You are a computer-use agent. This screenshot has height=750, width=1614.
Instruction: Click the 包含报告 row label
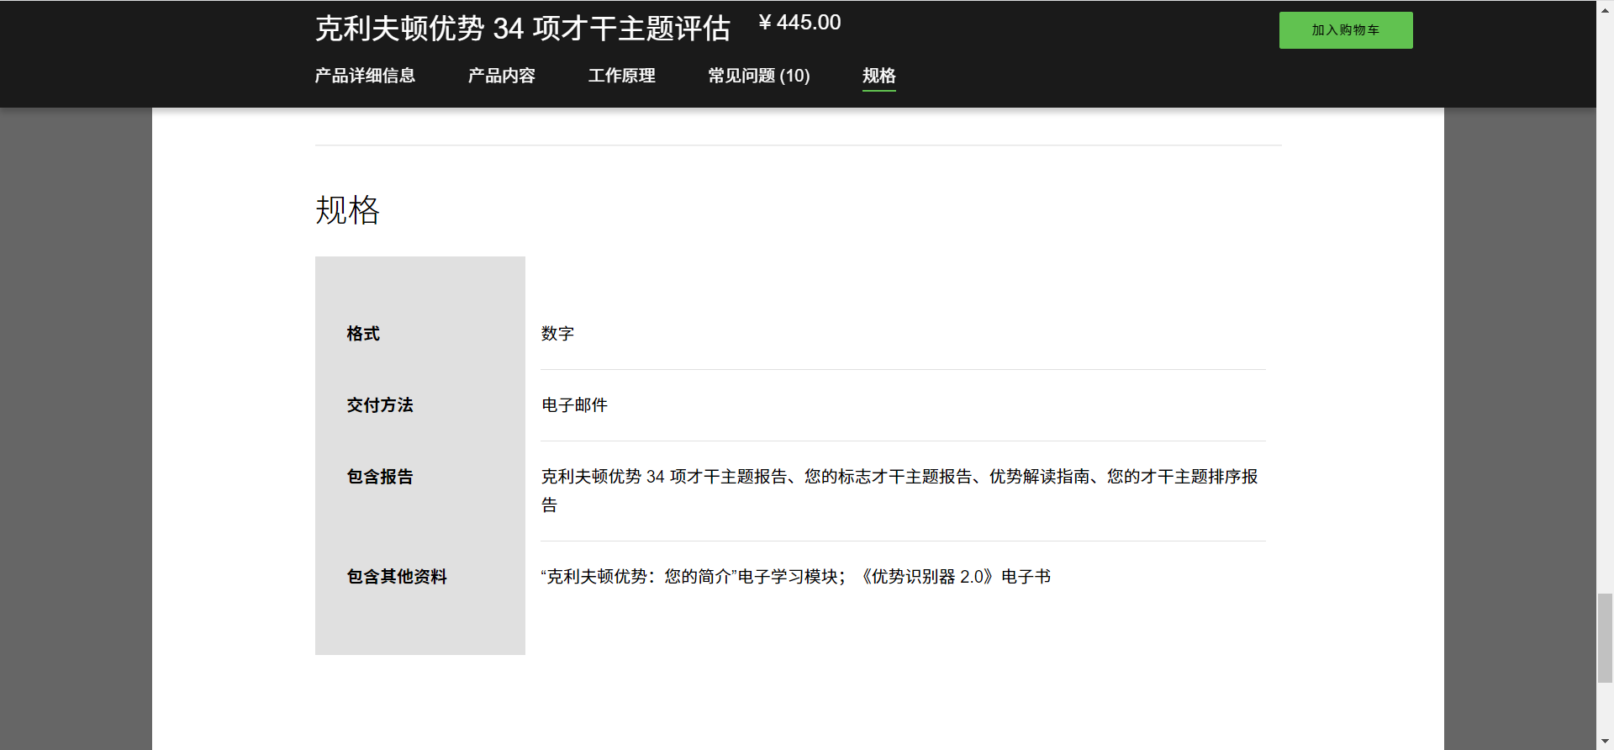pyautogui.click(x=380, y=477)
